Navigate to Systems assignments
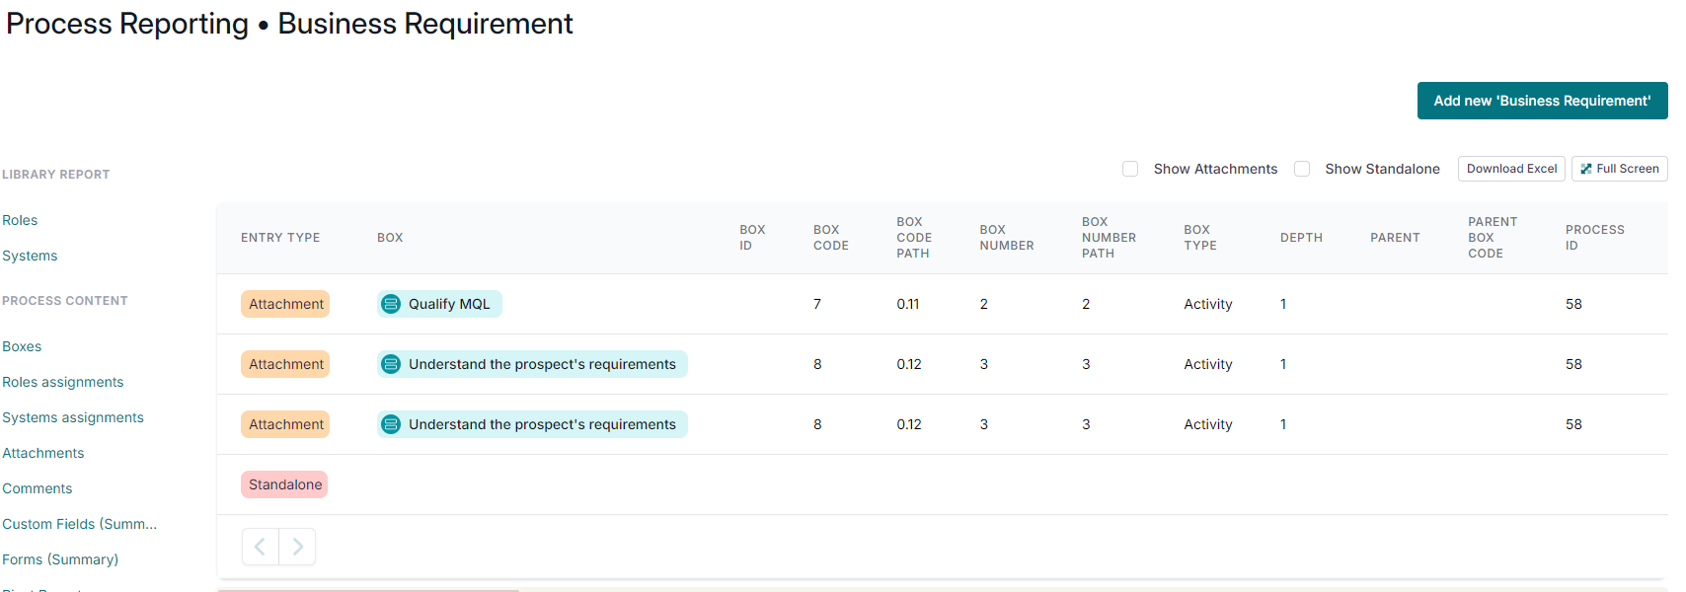Screen dimensions: 1686x592 pos(73,417)
